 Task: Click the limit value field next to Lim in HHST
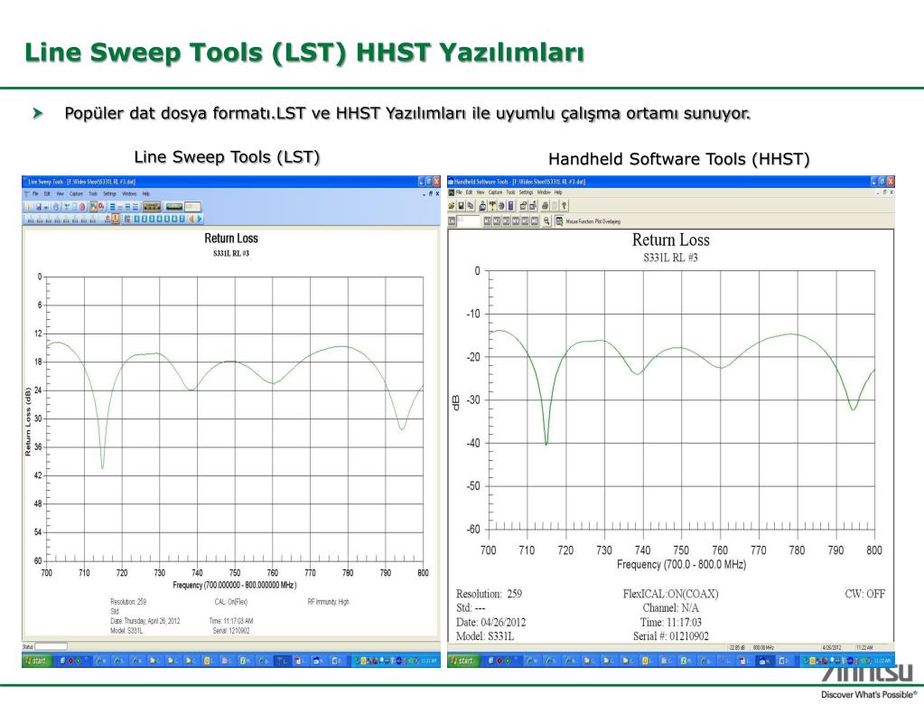(x=469, y=221)
